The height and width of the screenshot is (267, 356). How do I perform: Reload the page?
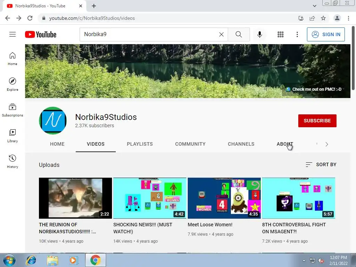30,18
